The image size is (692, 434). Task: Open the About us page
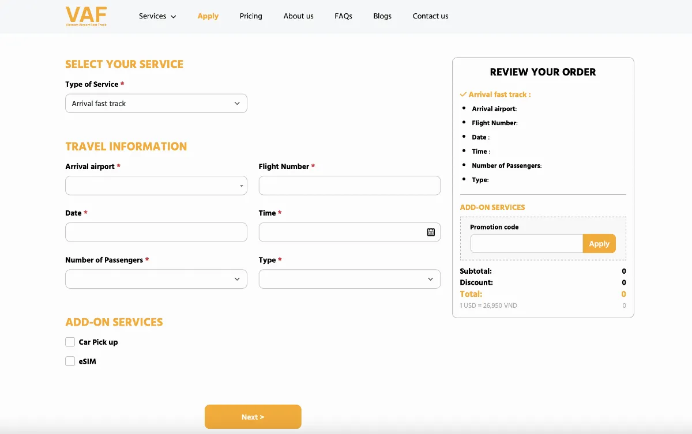(299, 16)
